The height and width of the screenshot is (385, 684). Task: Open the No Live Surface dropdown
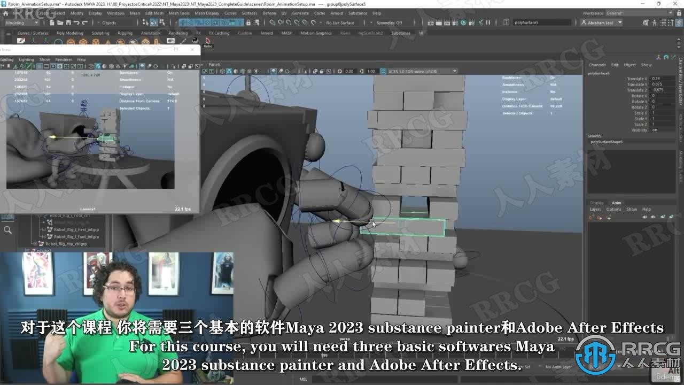click(x=340, y=22)
